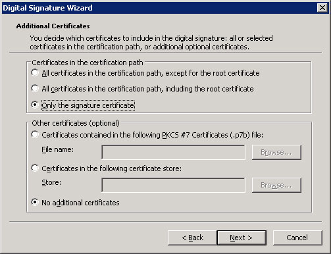Image resolution: width=331 pixels, height=254 pixels.
Task: Click the 'Other certificates (optional)' group label
Action: tap(76, 123)
